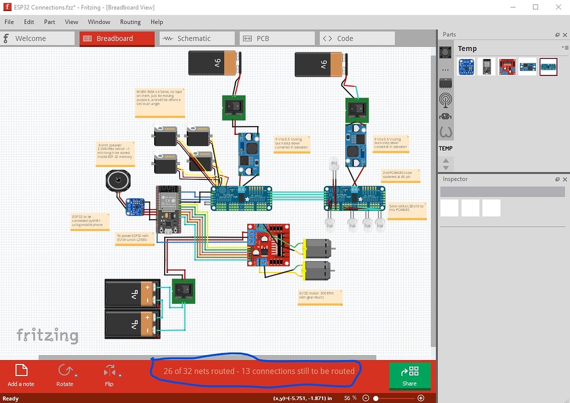This screenshot has width=570, height=403.
Task: Click the zoom slider handle
Action: pos(376,398)
